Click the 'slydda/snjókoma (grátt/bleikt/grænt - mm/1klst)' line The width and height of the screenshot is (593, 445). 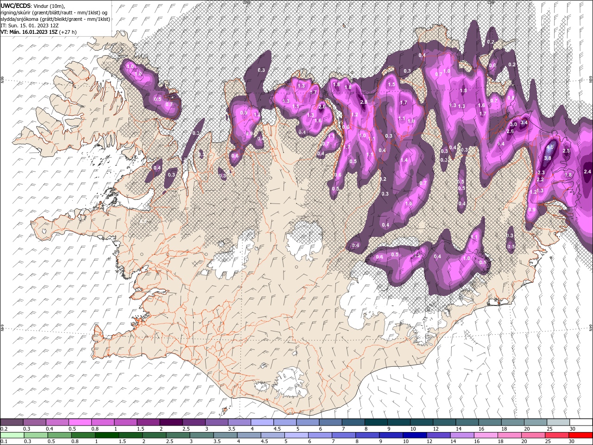tap(55, 19)
